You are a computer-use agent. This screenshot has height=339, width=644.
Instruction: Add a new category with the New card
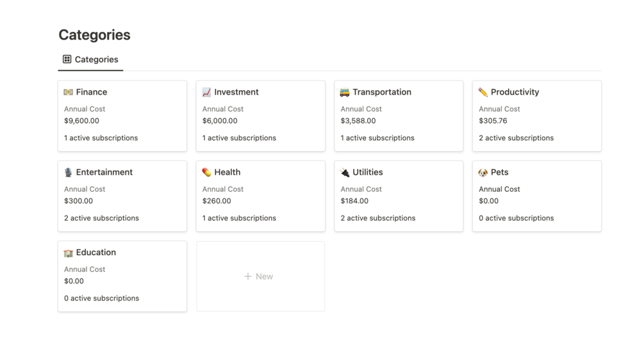260,276
